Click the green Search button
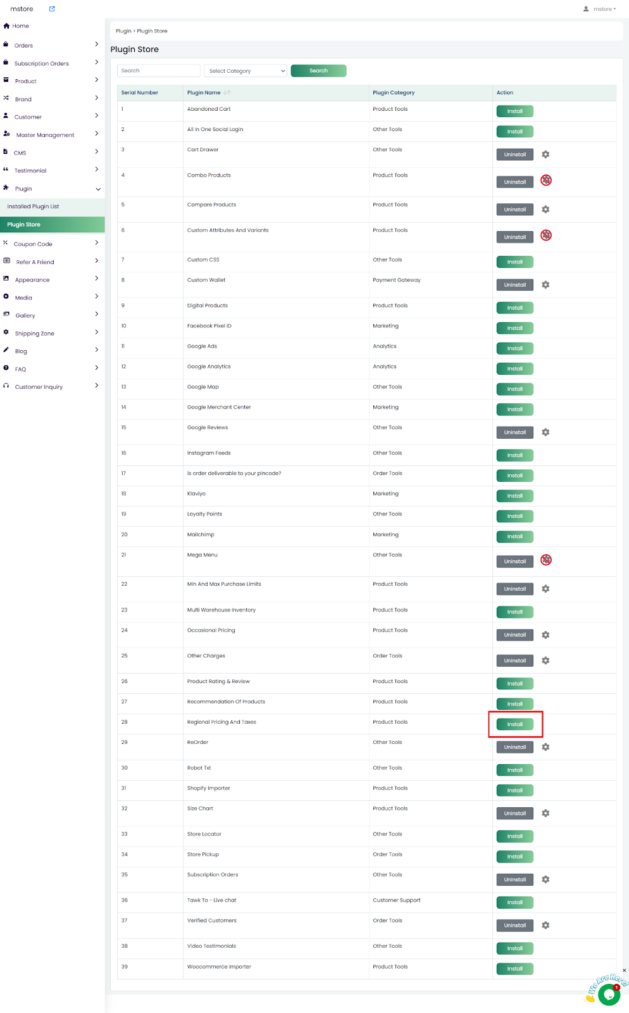The width and height of the screenshot is (629, 1013). point(318,71)
